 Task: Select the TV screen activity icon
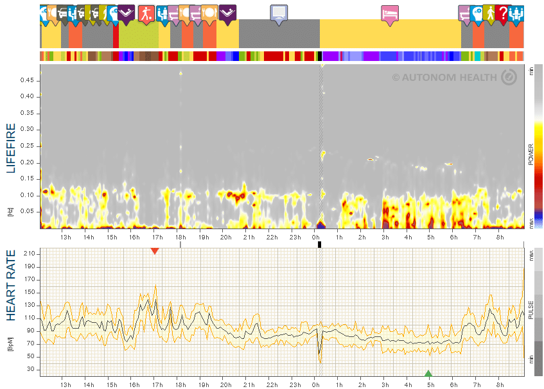tap(279, 14)
